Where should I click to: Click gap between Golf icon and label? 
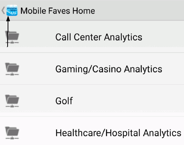[x=37, y=101]
